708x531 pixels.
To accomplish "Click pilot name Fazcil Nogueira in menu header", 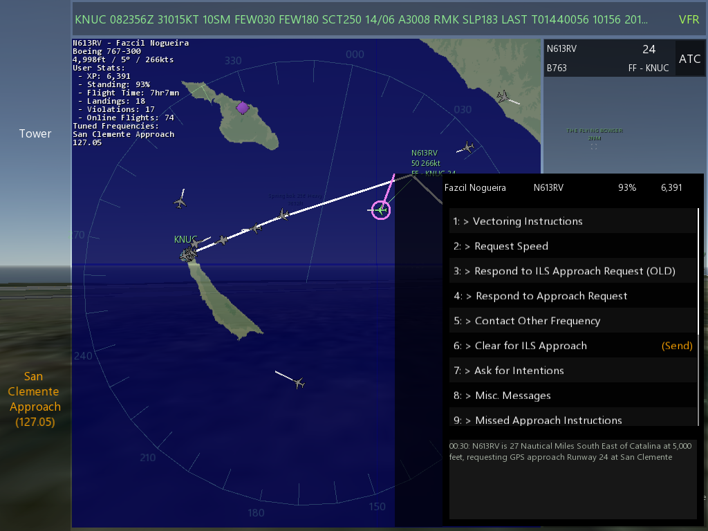I will (475, 187).
